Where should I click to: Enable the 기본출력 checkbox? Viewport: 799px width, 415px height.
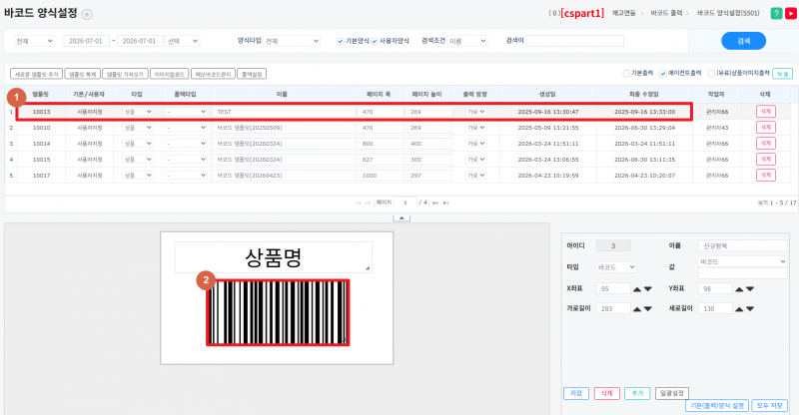626,74
